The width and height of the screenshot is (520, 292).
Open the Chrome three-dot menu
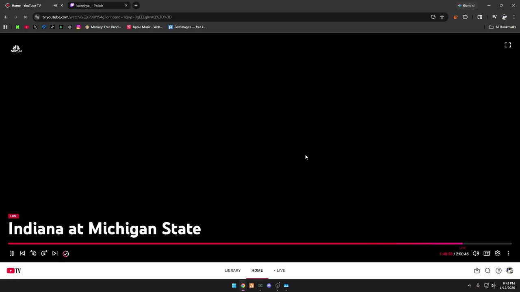(514, 17)
